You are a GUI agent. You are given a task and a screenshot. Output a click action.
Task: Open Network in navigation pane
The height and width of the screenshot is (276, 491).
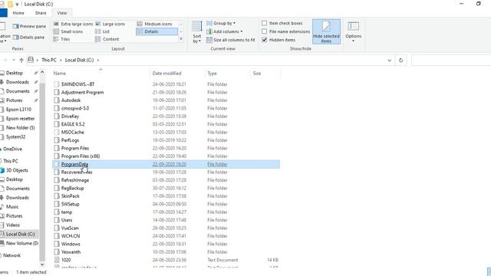[x=12, y=255]
